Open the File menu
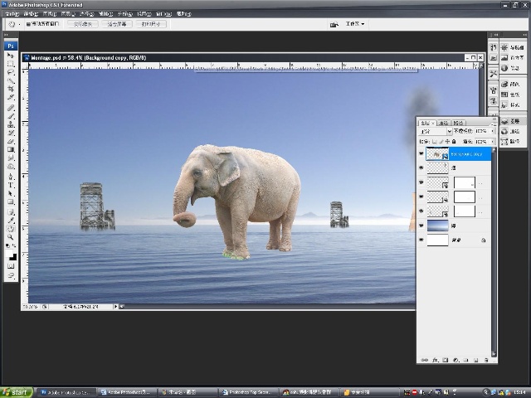The width and height of the screenshot is (531, 398). point(12,14)
